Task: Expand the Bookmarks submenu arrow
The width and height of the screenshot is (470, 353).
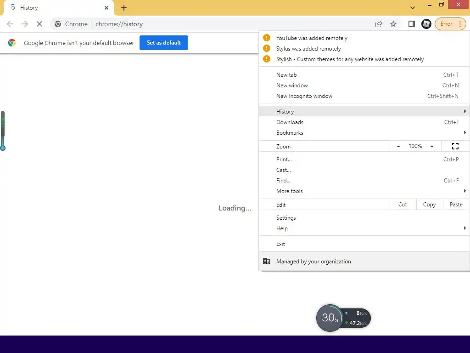Action: [464, 133]
